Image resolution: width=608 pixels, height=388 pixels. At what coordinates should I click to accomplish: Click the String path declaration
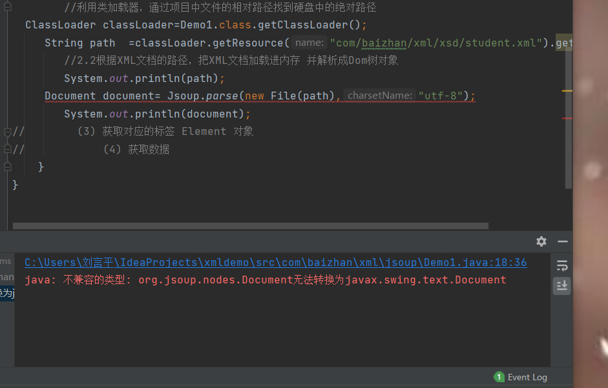[x=80, y=43]
